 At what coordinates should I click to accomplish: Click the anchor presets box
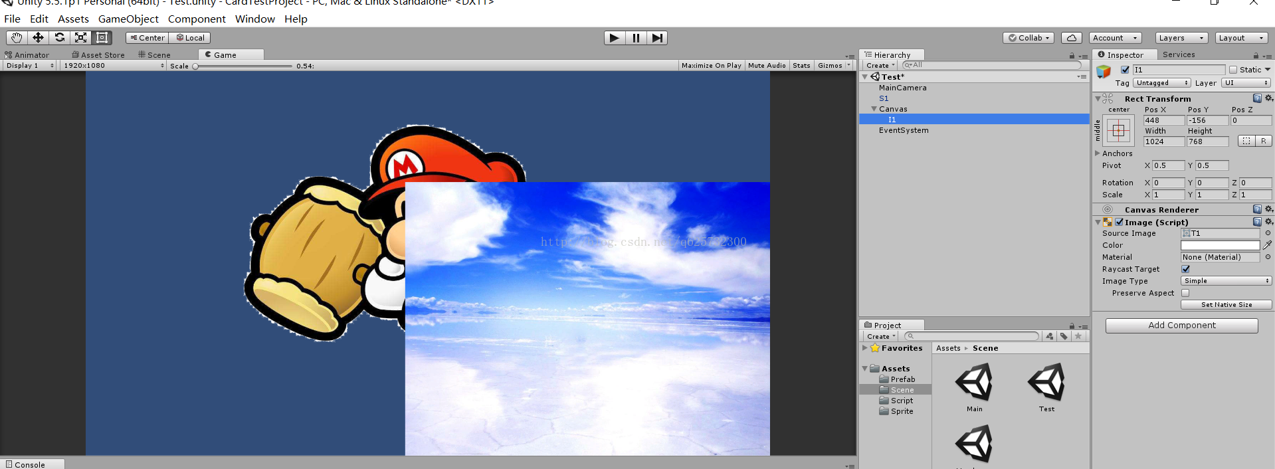point(1118,131)
